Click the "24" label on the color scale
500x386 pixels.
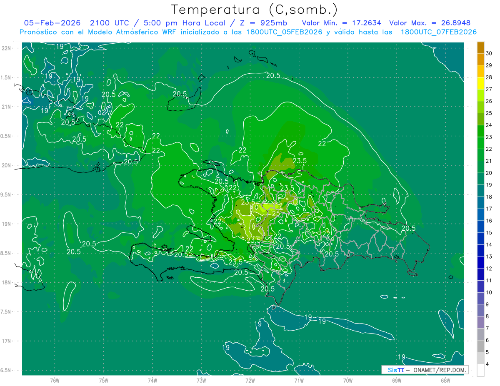(x=489, y=125)
